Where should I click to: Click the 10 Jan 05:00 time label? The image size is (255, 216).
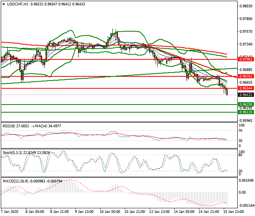[x=110, y=212]
